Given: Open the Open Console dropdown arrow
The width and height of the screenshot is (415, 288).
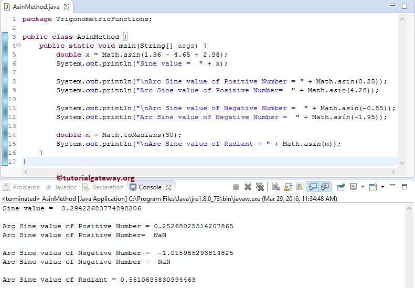Looking at the screenshot, I should click(x=382, y=187).
